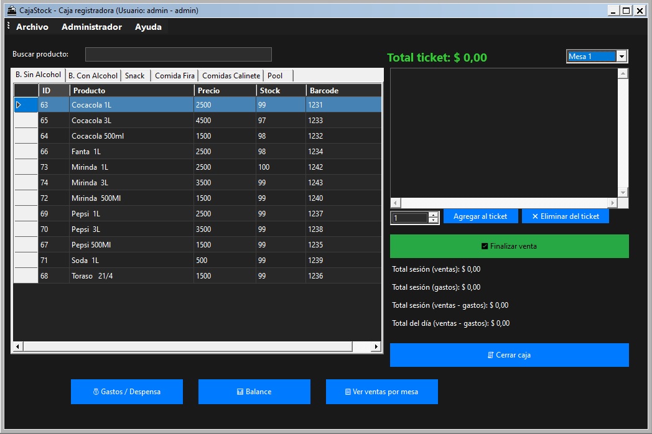Click the Buscar producto search field
Viewport: 652px width, 434px height.
[x=178, y=55]
